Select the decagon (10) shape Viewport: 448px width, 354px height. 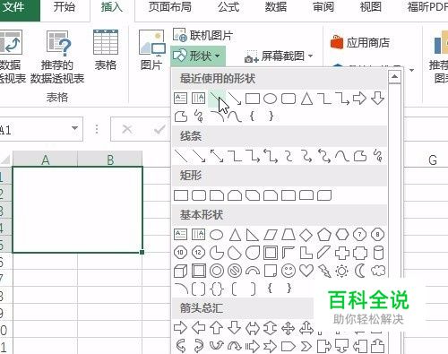click(x=180, y=253)
